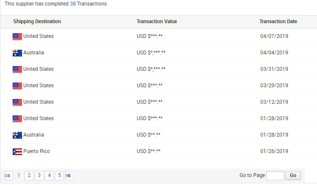The height and width of the screenshot is (185, 317).
Task: Click the Australia flag in the 01/28/2019 row
Action: [x=17, y=135]
